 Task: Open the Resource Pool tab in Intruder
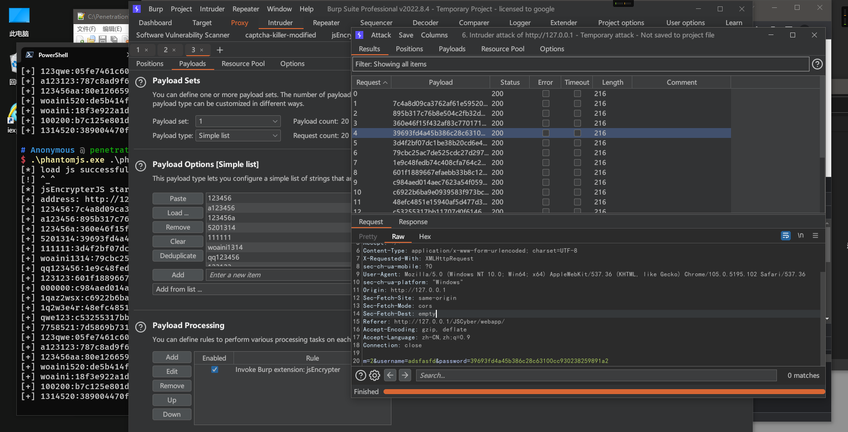point(243,64)
